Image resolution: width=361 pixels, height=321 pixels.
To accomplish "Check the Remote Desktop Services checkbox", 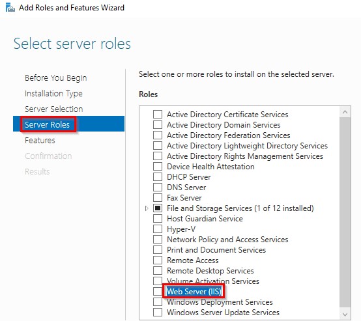I will pyautogui.click(x=158, y=271).
